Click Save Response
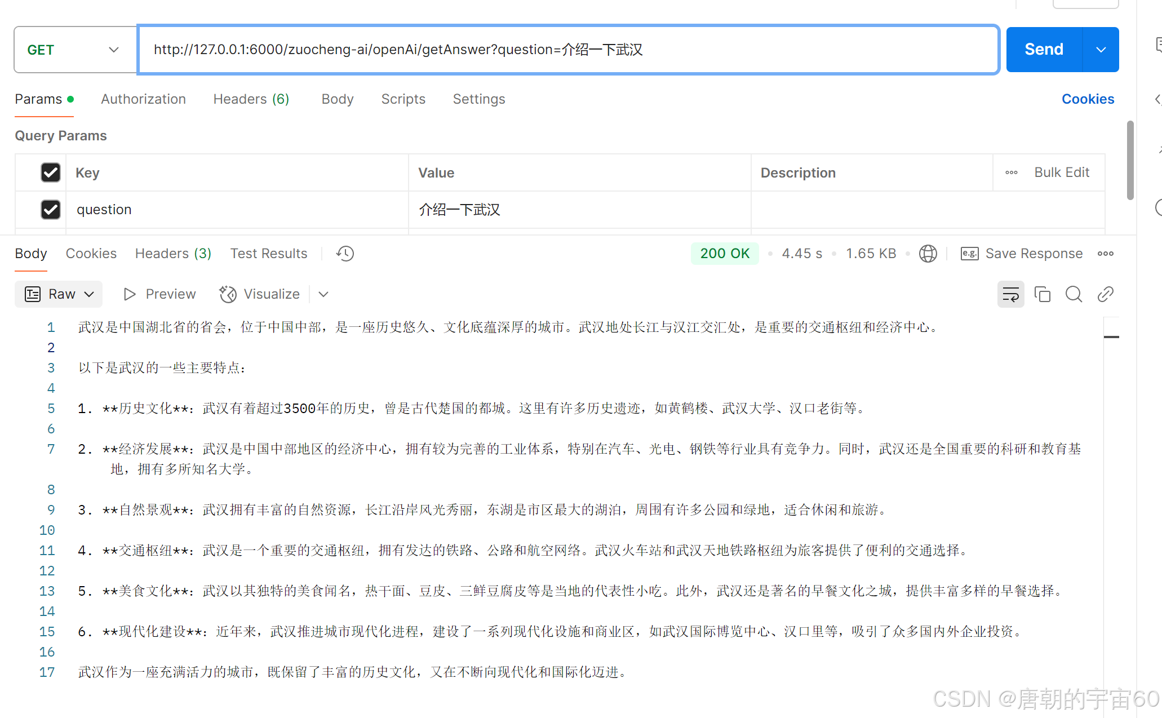The image size is (1162, 718). [1034, 253]
